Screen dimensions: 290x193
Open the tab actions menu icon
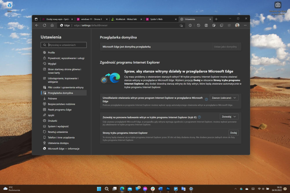(x=36, y=19)
